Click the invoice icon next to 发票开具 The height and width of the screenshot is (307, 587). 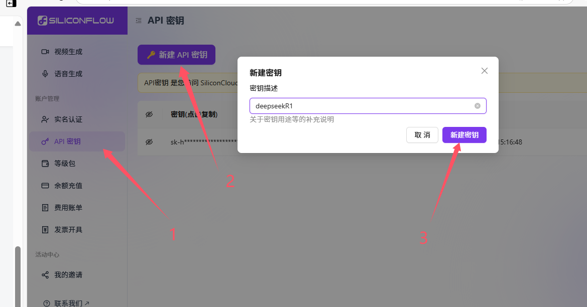click(45, 230)
